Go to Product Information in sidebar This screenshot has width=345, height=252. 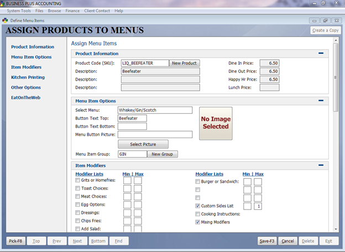(x=33, y=47)
